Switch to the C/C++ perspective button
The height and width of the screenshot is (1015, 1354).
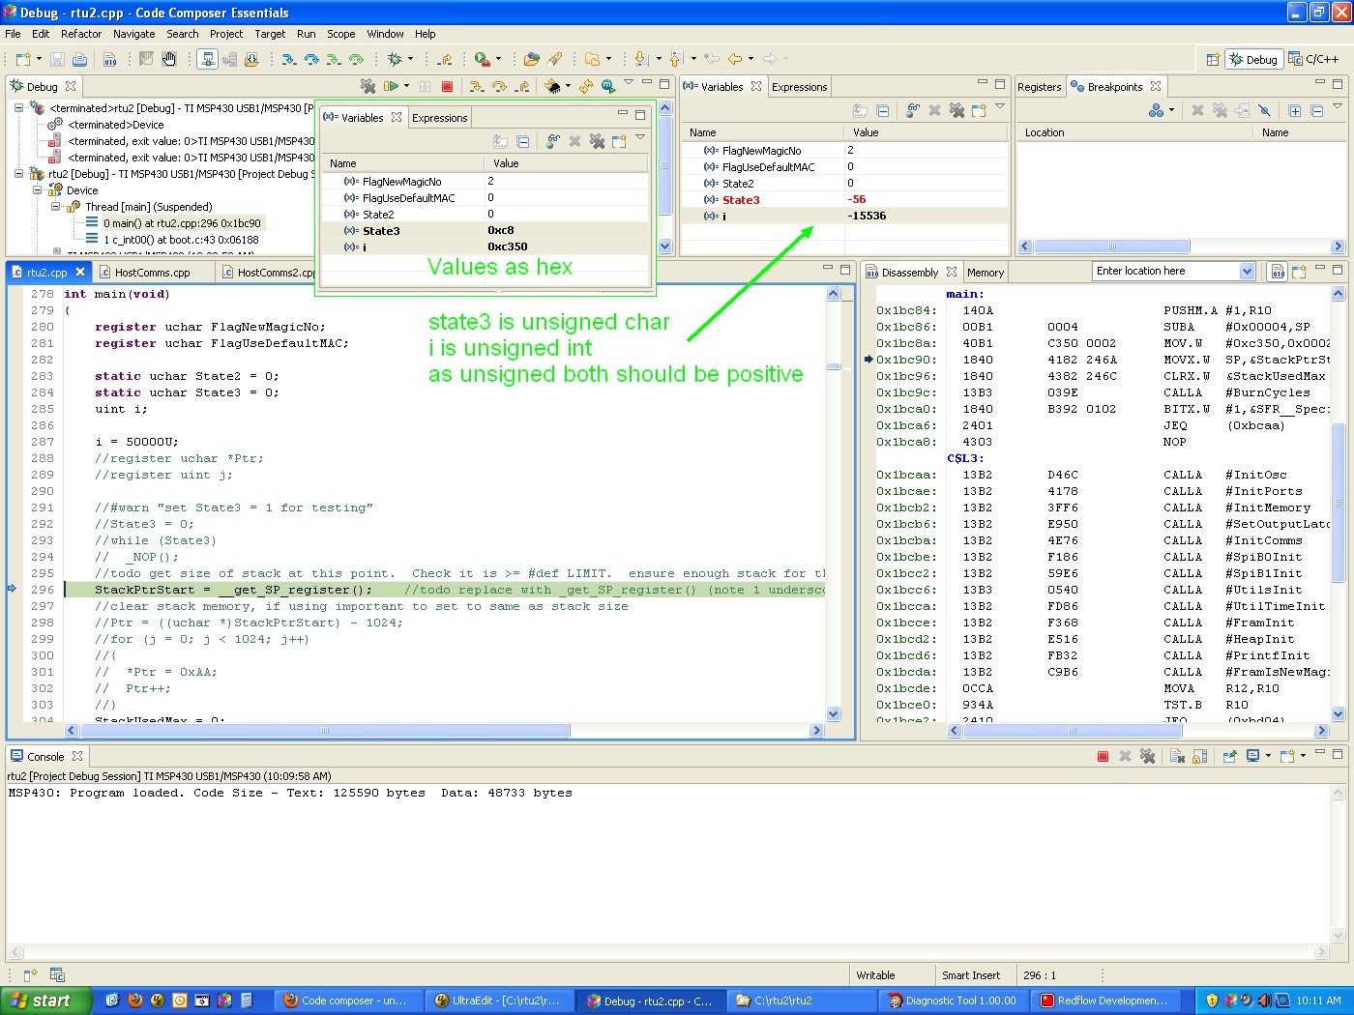coord(1317,58)
